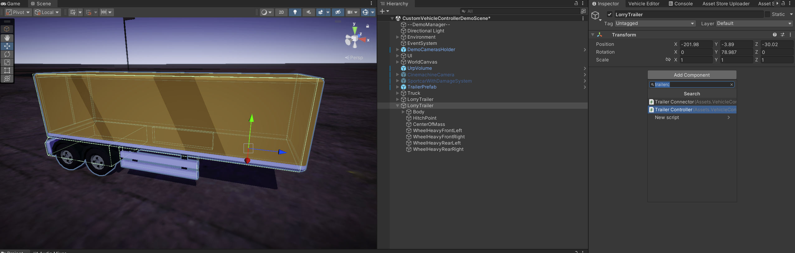Select the Scale tool
This screenshot has height=253, width=795.
(x=7, y=62)
